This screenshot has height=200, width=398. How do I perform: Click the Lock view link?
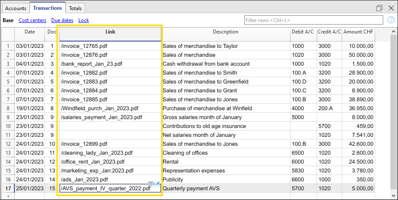tap(83, 20)
